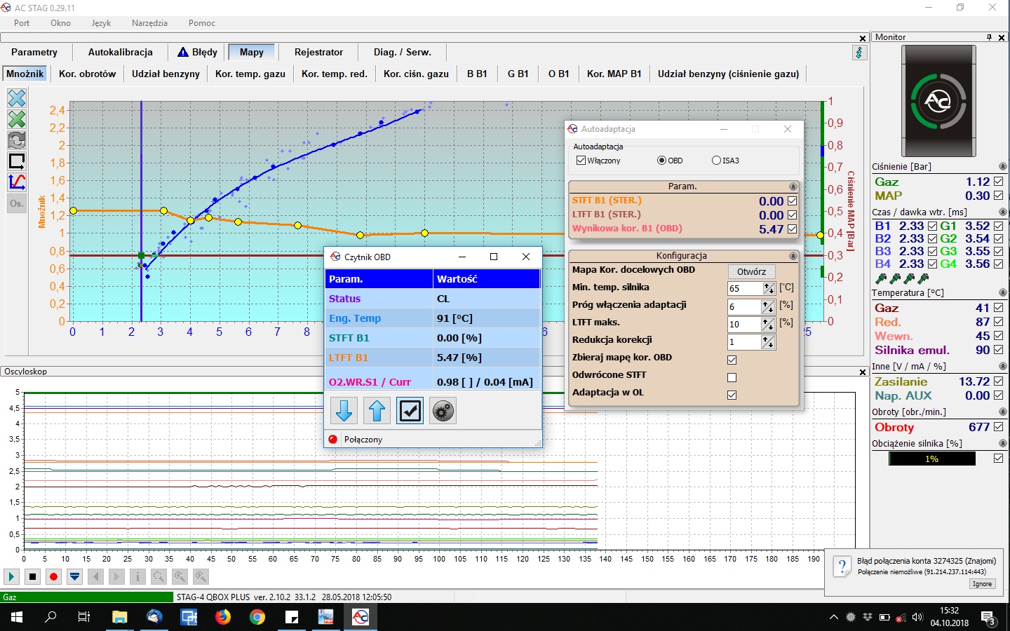Click the LTFT maks. value field
This screenshot has width=1010, height=631.
[744, 324]
